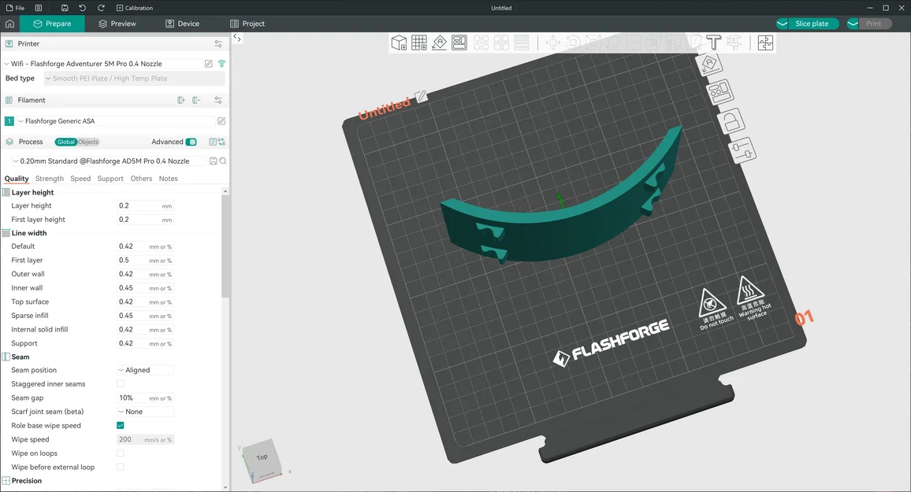Image resolution: width=911 pixels, height=492 pixels.
Task: Select the Move tool in top toolbar
Action: click(x=553, y=43)
